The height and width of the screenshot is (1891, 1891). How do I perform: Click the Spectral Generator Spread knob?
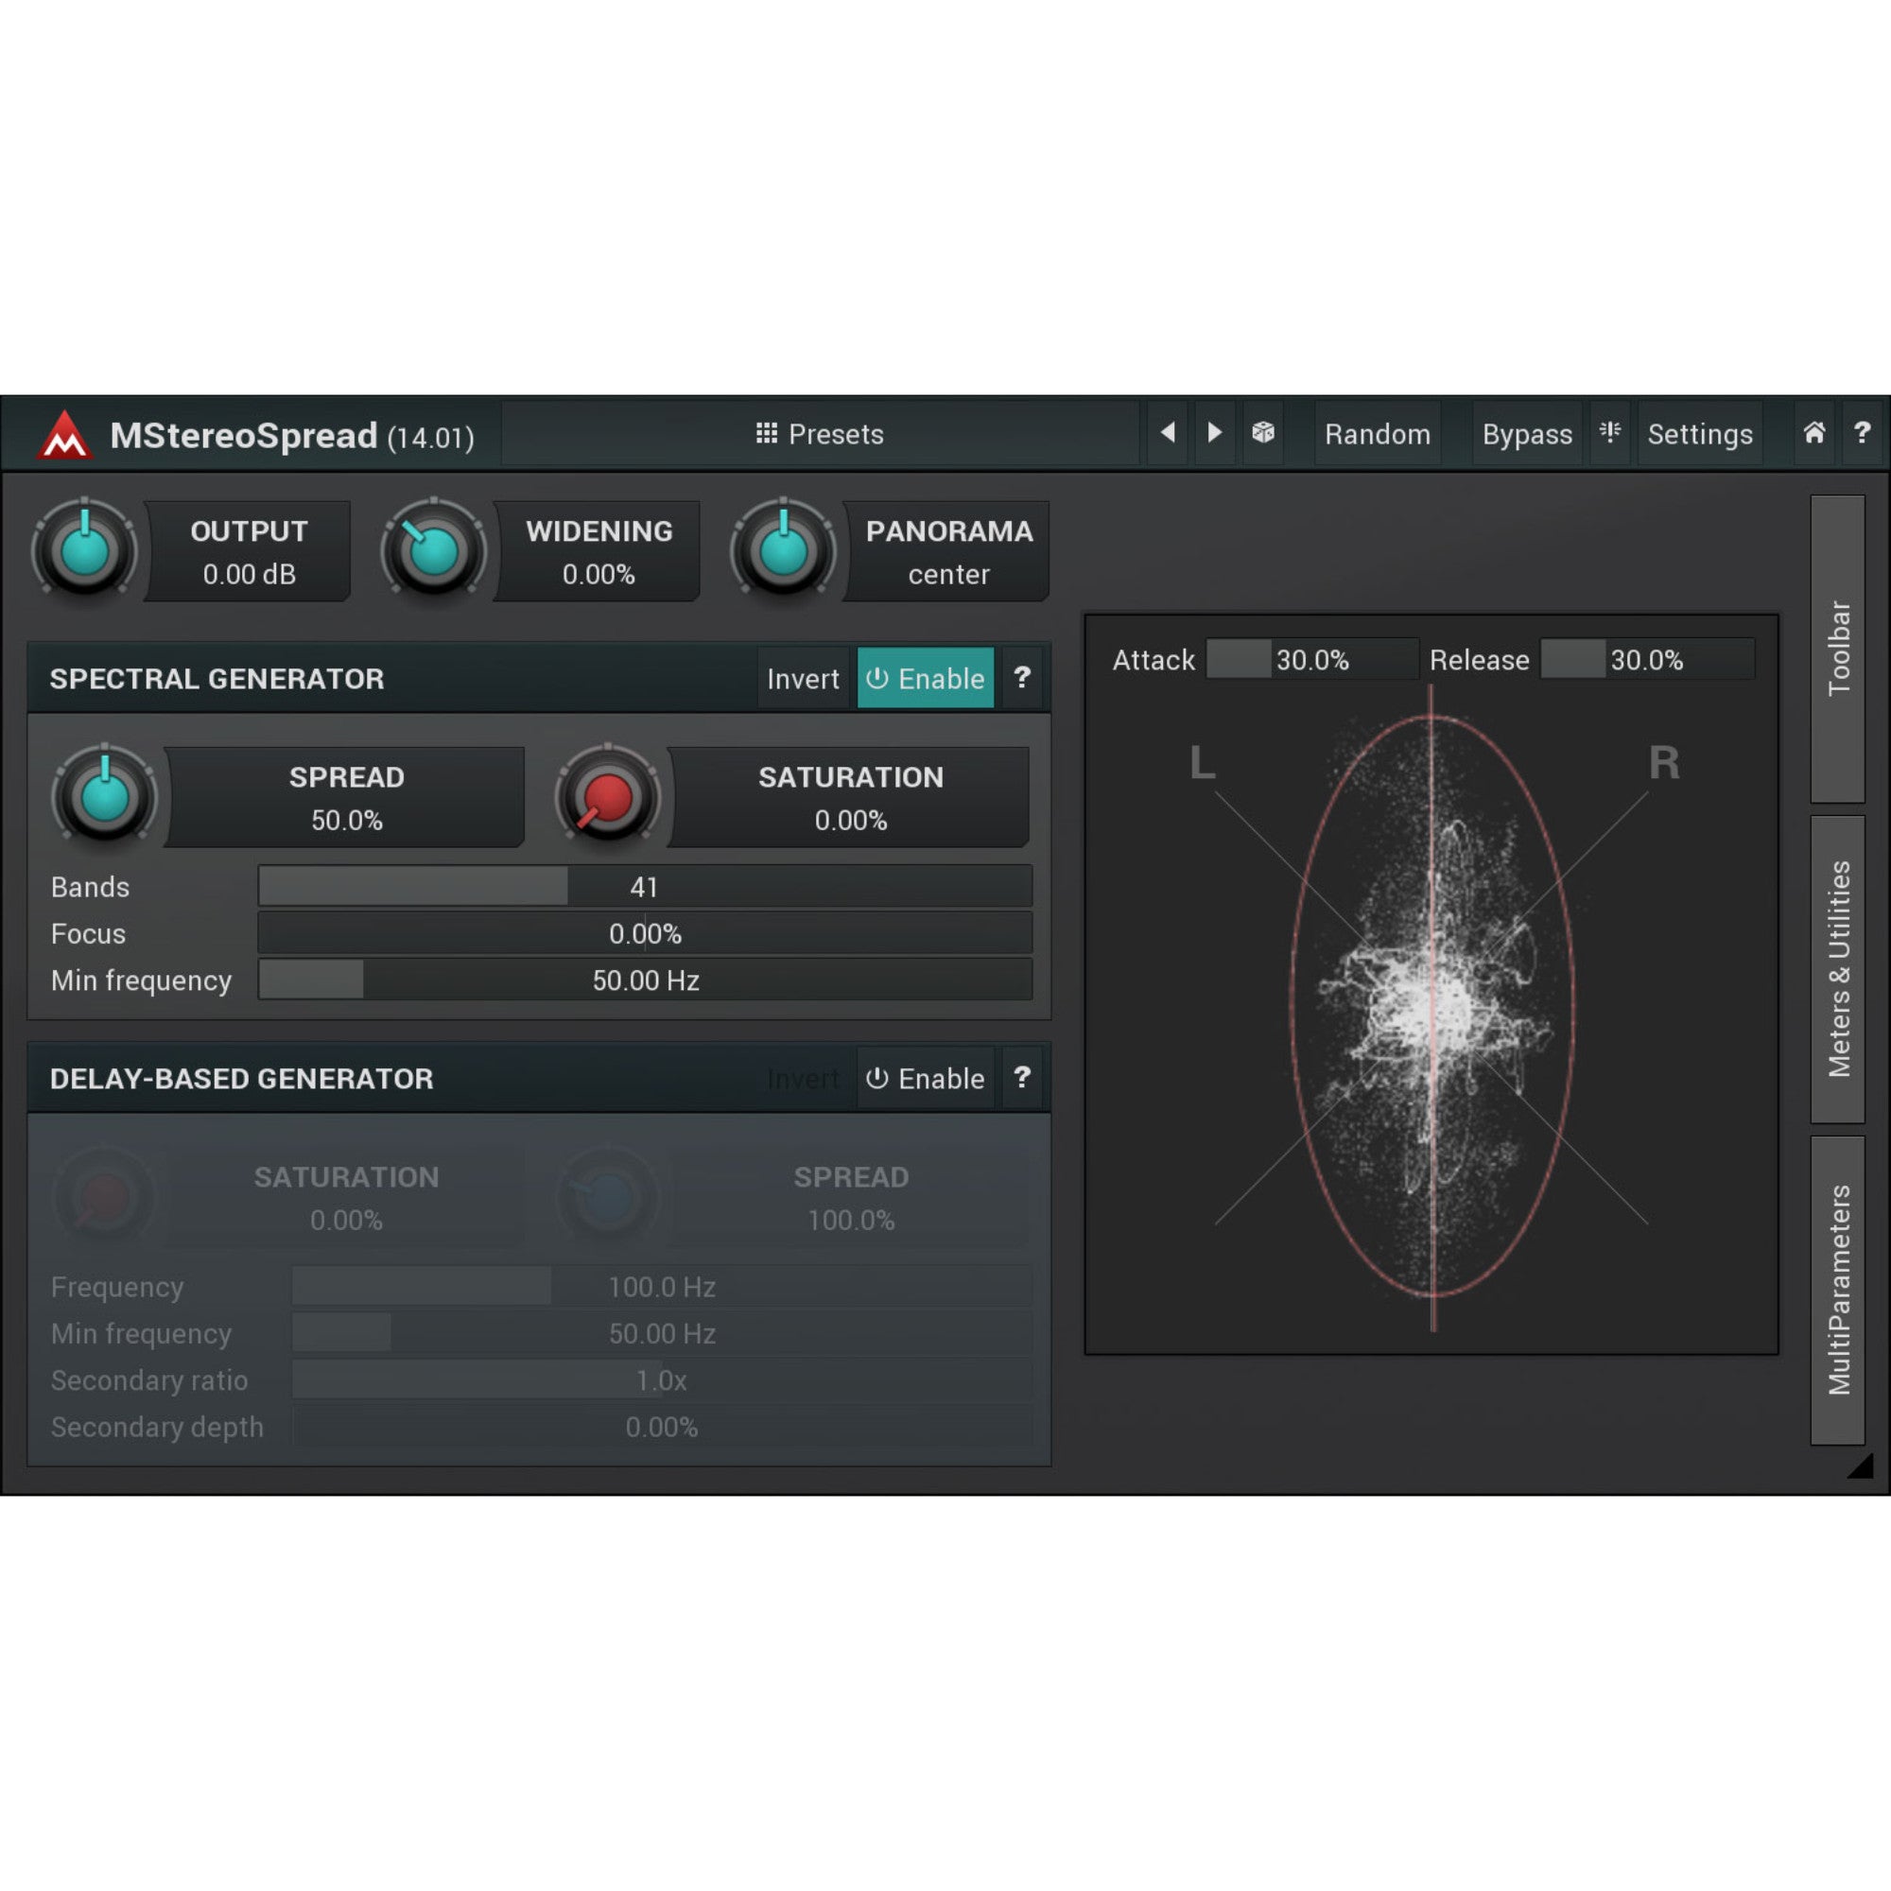(x=105, y=797)
